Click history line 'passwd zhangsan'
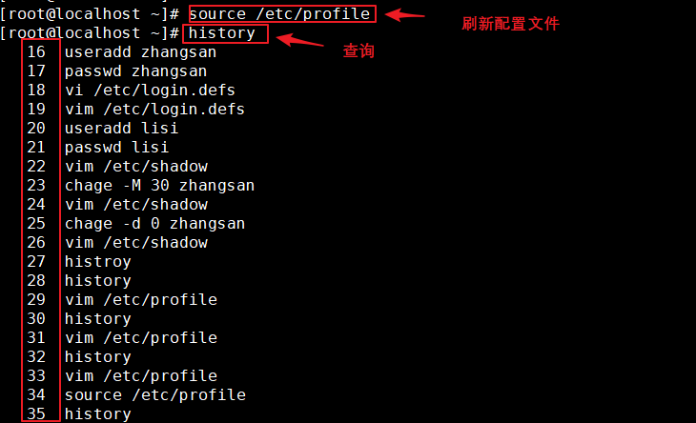The width and height of the screenshot is (696, 423). [135, 71]
